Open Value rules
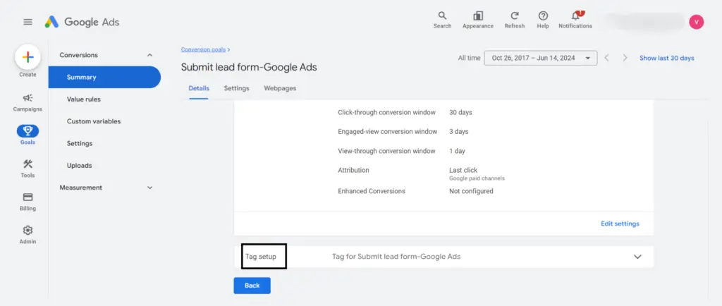722x306 pixels. (x=83, y=99)
